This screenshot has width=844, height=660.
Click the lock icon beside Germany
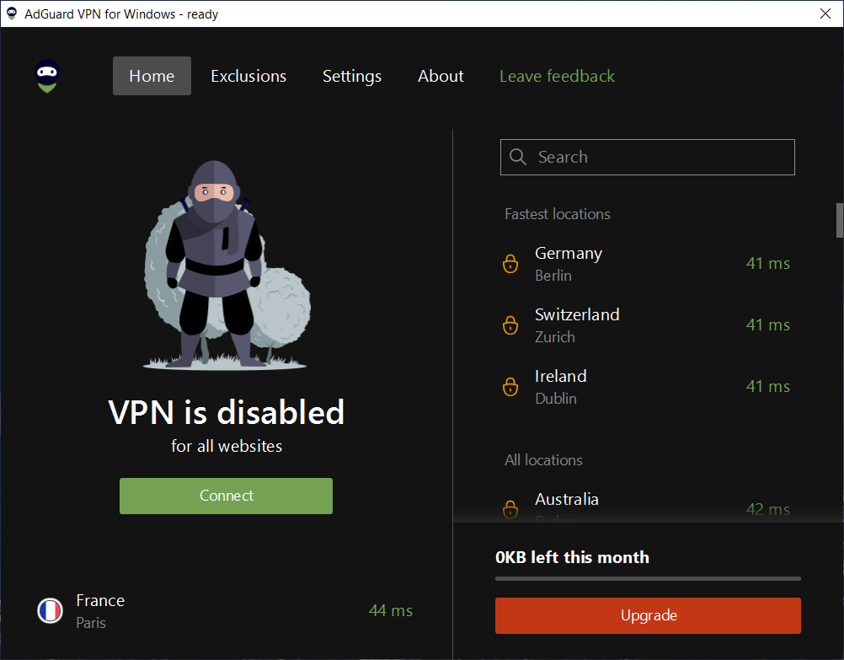(x=510, y=264)
